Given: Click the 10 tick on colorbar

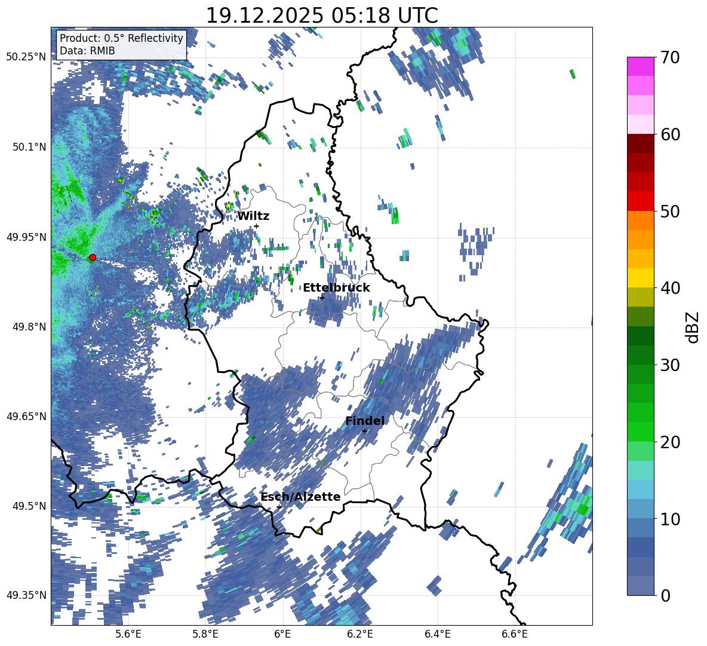Looking at the screenshot, I should [670, 519].
